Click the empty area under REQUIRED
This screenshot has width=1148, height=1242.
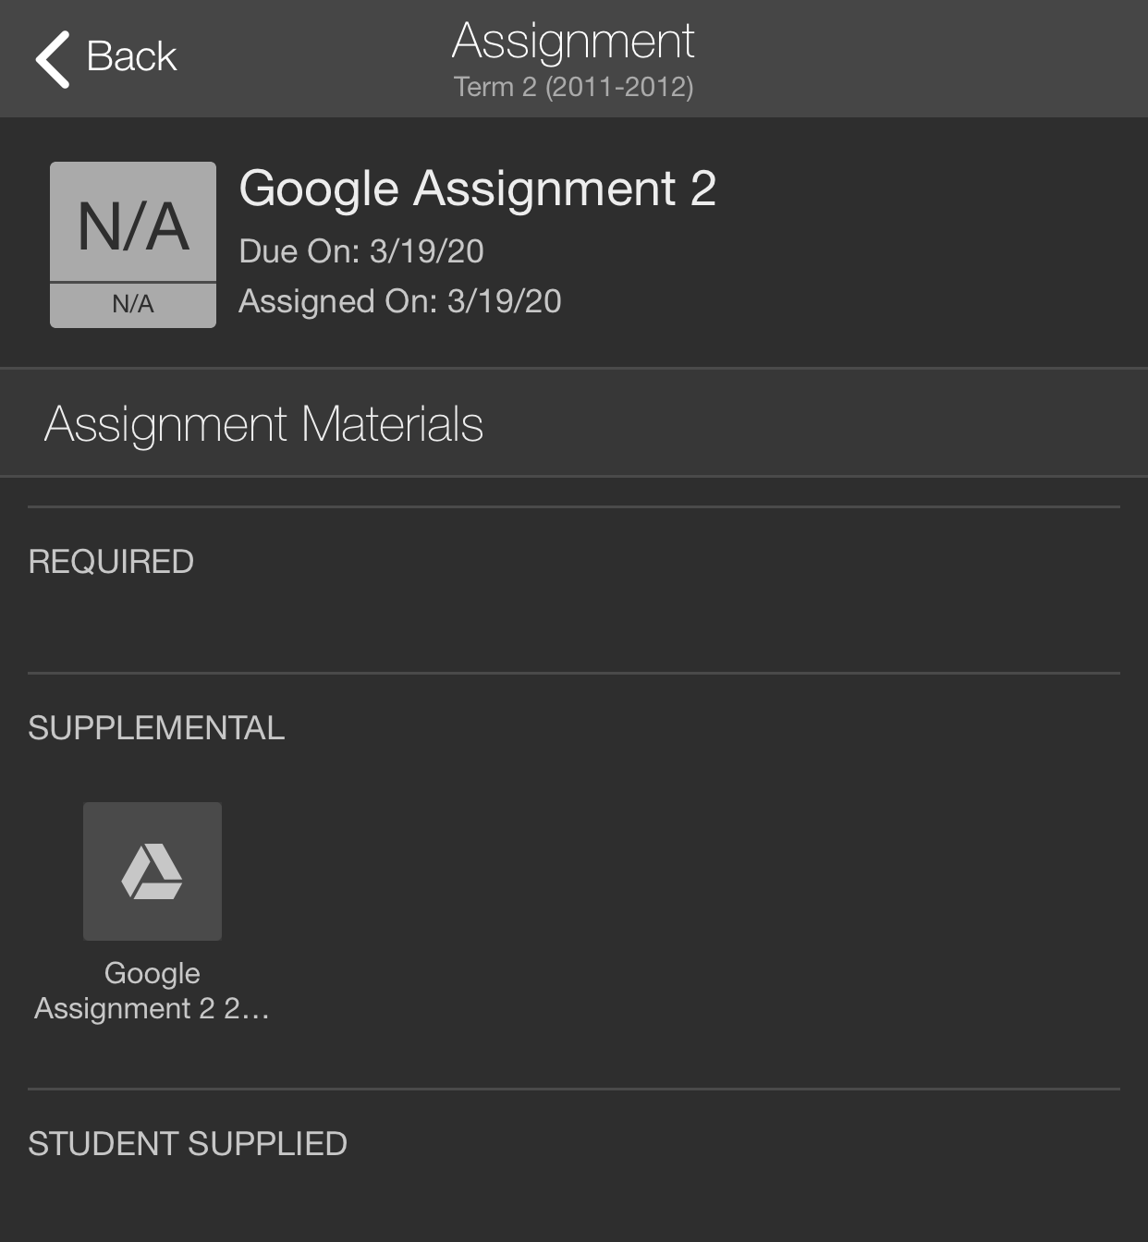[x=574, y=626]
